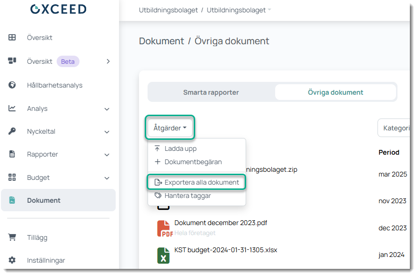Click the Hållbarhetsanalys globe icon
417x276 pixels.
[x=12, y=85]
